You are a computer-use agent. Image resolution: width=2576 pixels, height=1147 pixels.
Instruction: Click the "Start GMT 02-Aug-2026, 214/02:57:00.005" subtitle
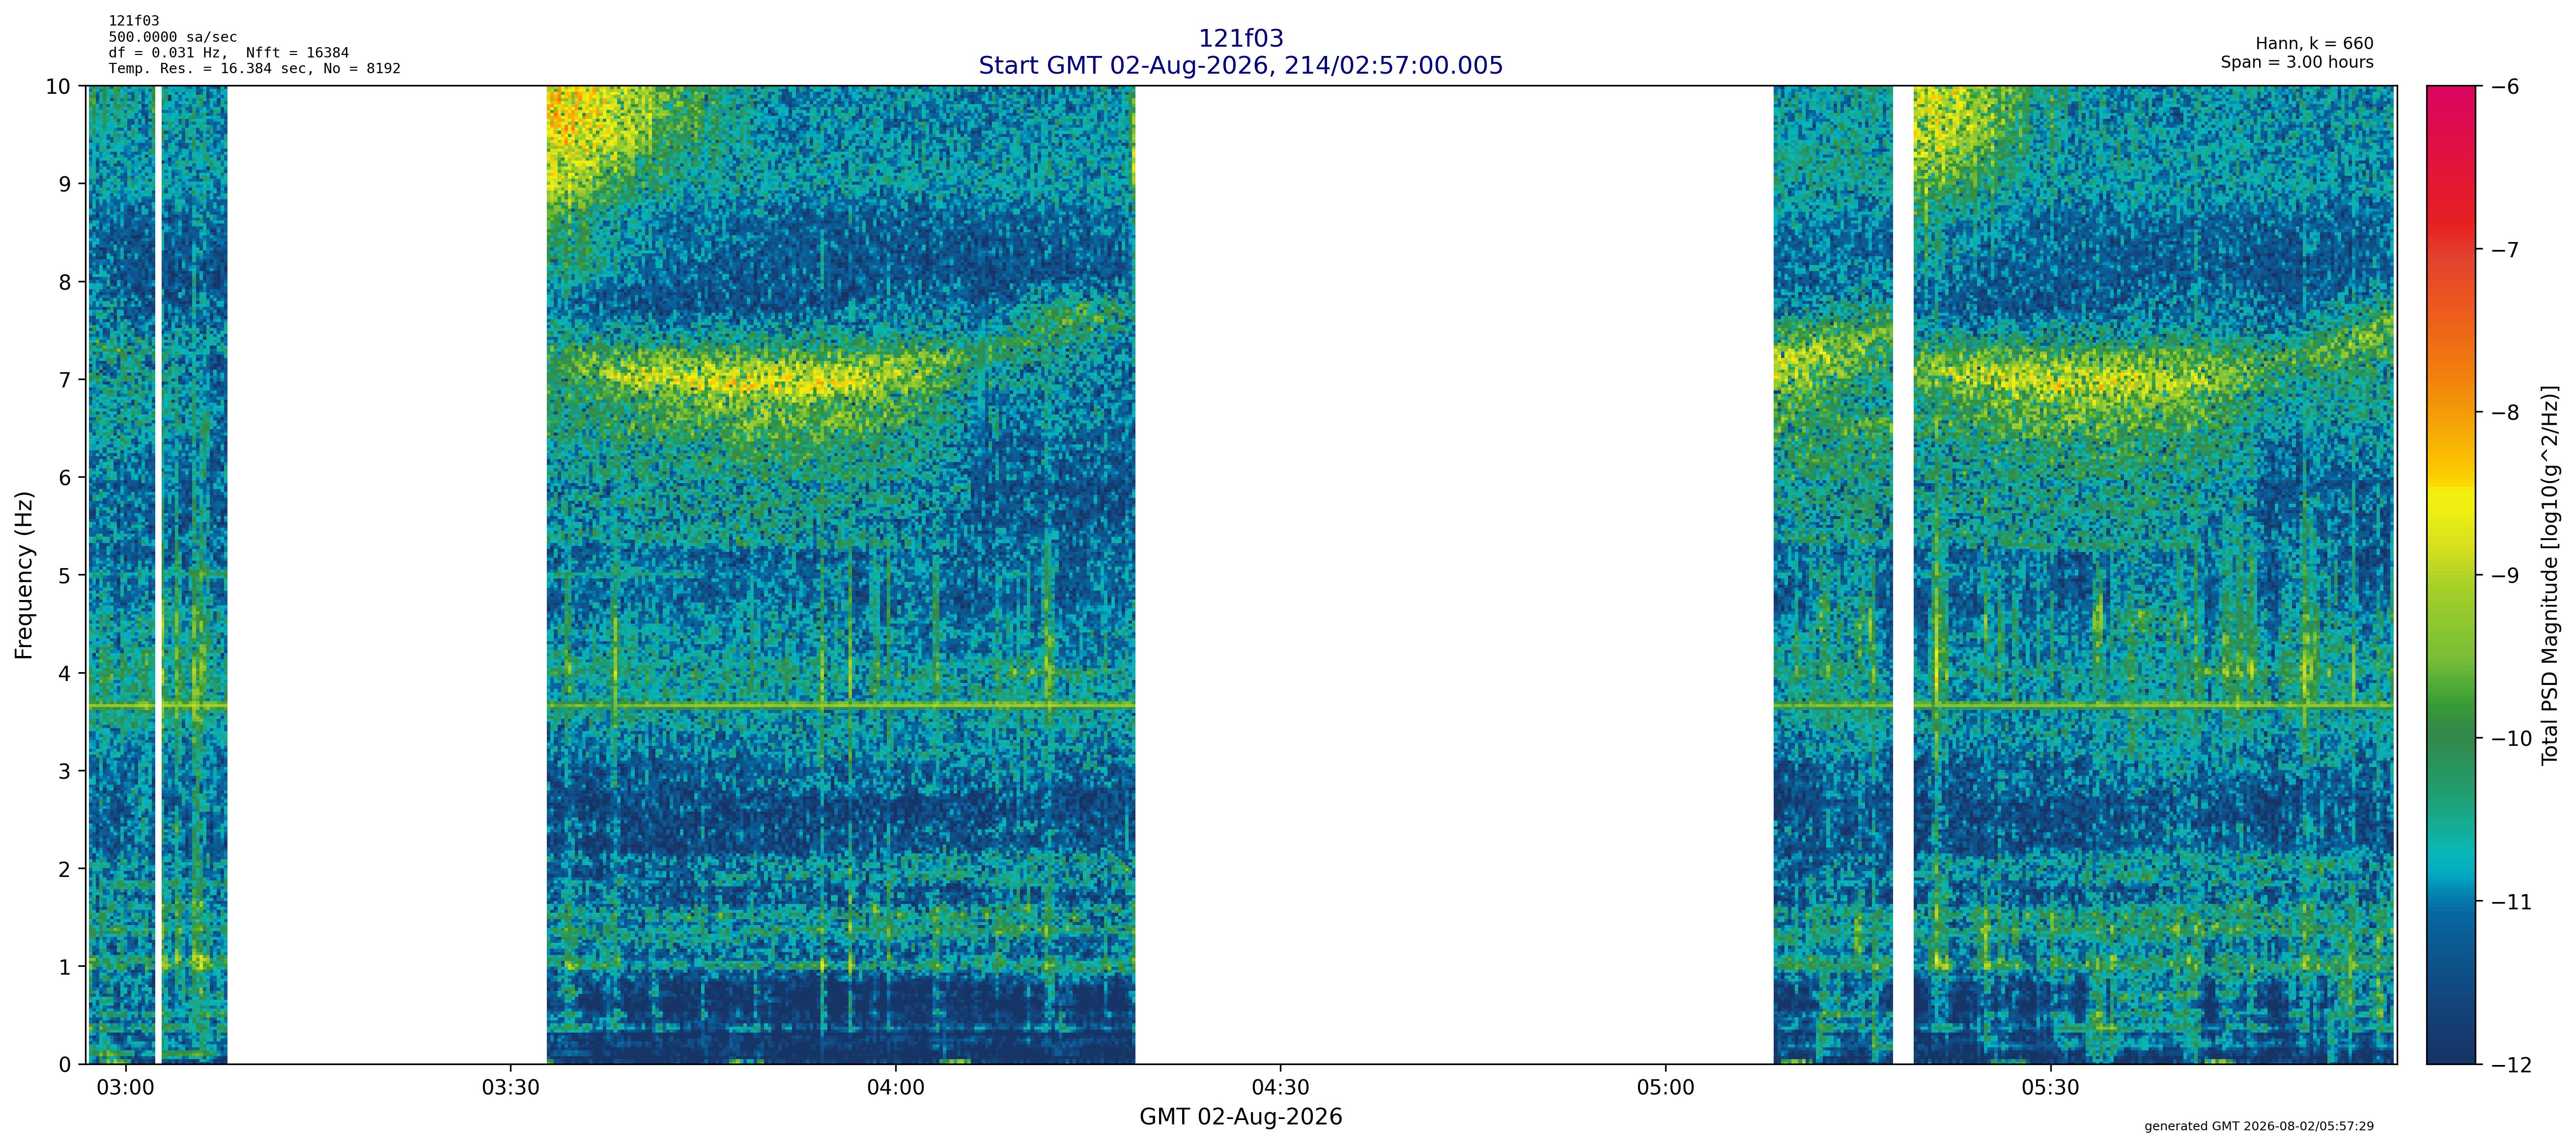click(x=1240, y=66)
